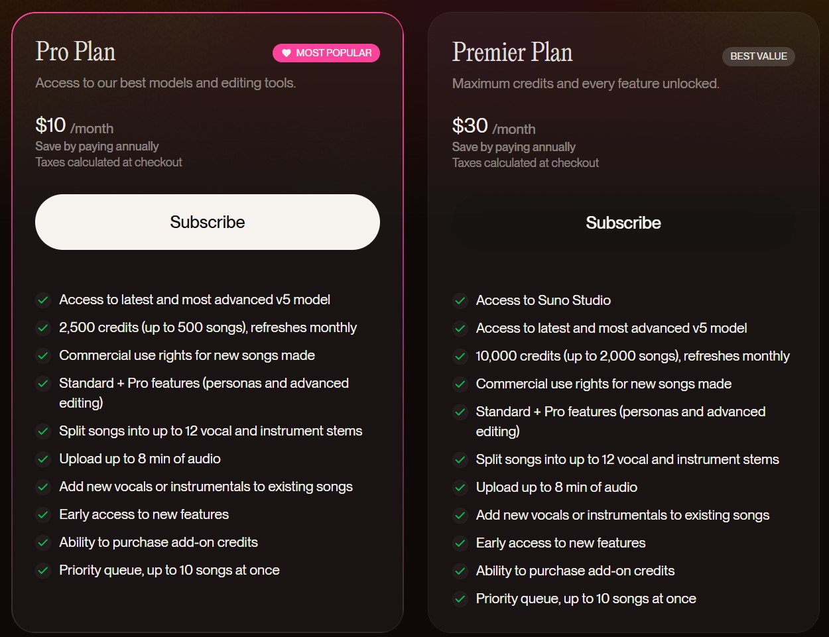Viewport: 829px width, 637px height.
Task: Click checkmark next to 2,500 credits feature
Action: 43,328
